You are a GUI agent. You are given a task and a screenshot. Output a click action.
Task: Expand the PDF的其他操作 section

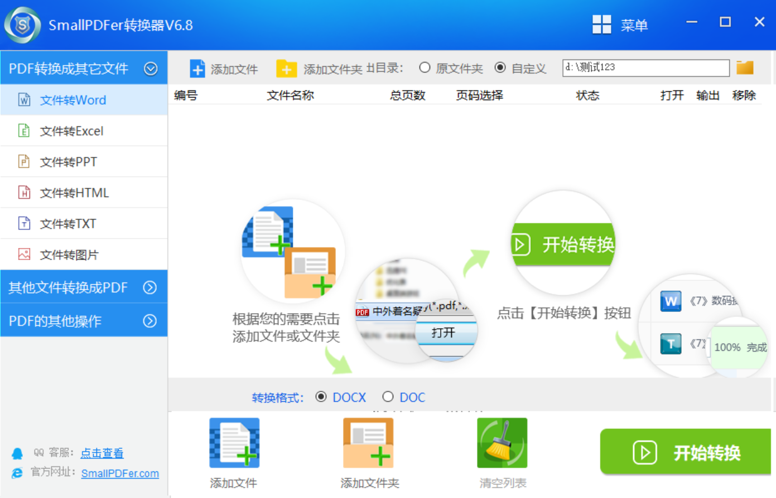pos(150,321)
